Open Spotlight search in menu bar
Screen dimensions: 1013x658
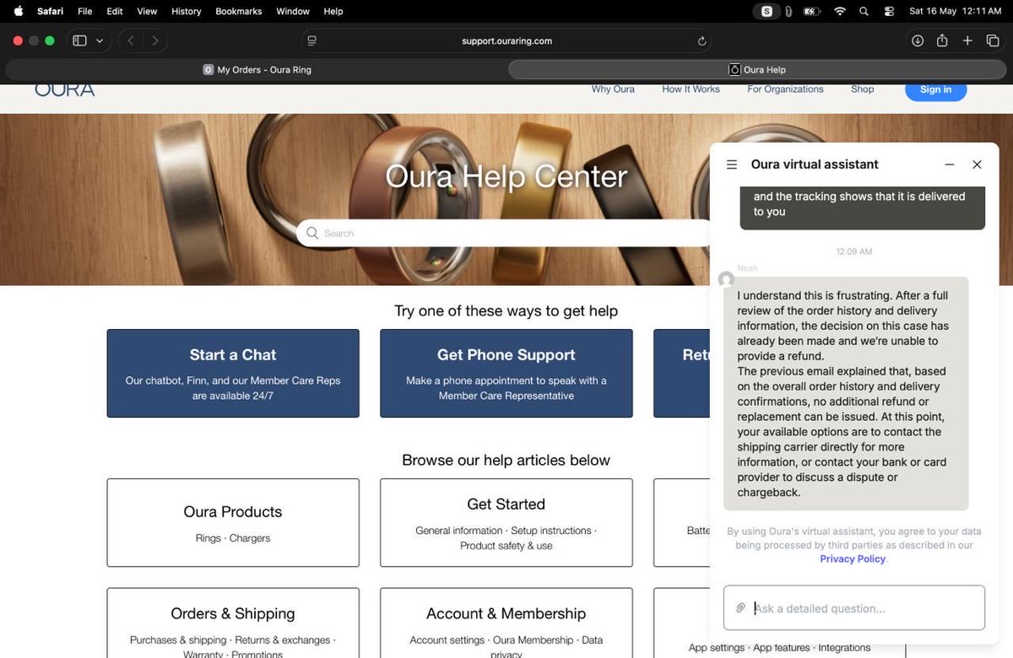tap(864, 11)
